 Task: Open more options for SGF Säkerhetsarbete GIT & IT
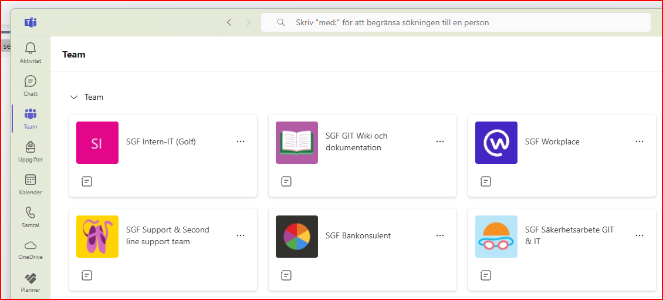(640, 235)
